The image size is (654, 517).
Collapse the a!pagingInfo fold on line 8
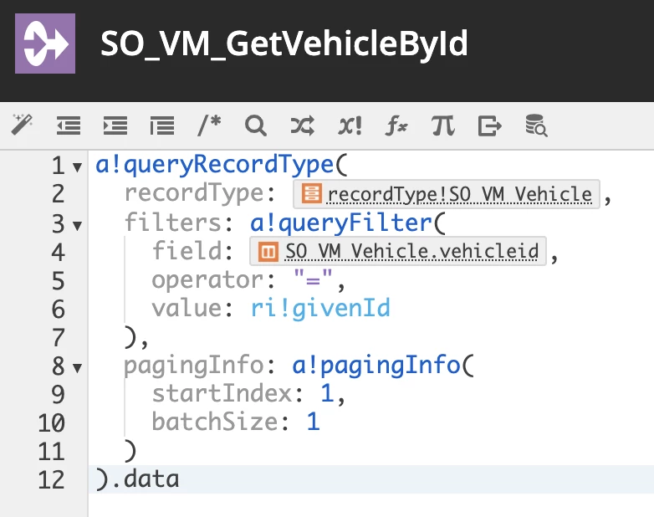click(77, 367)
